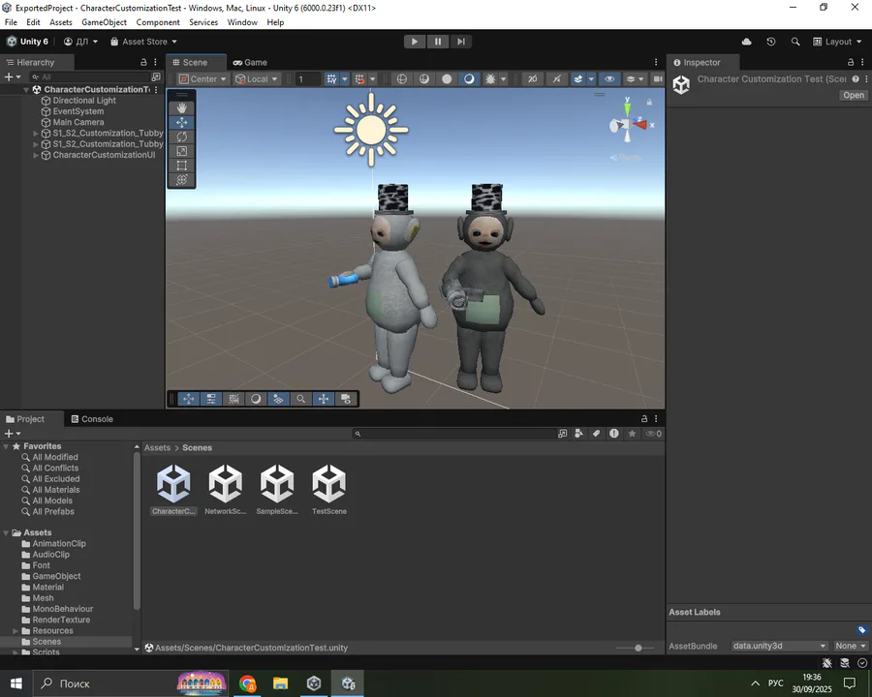Open the File menu
The height and width of the screenshot is (697, 872).
coord(11,22)
